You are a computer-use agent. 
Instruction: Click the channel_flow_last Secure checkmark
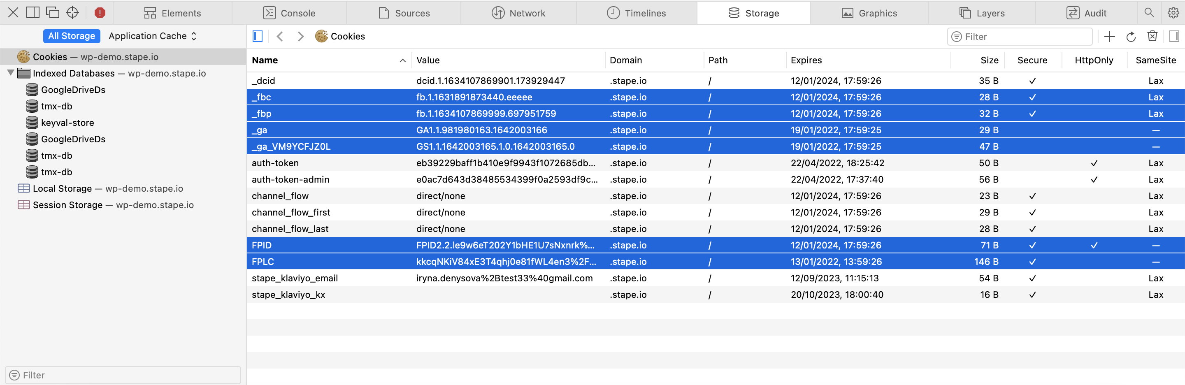click(1032, 229)
